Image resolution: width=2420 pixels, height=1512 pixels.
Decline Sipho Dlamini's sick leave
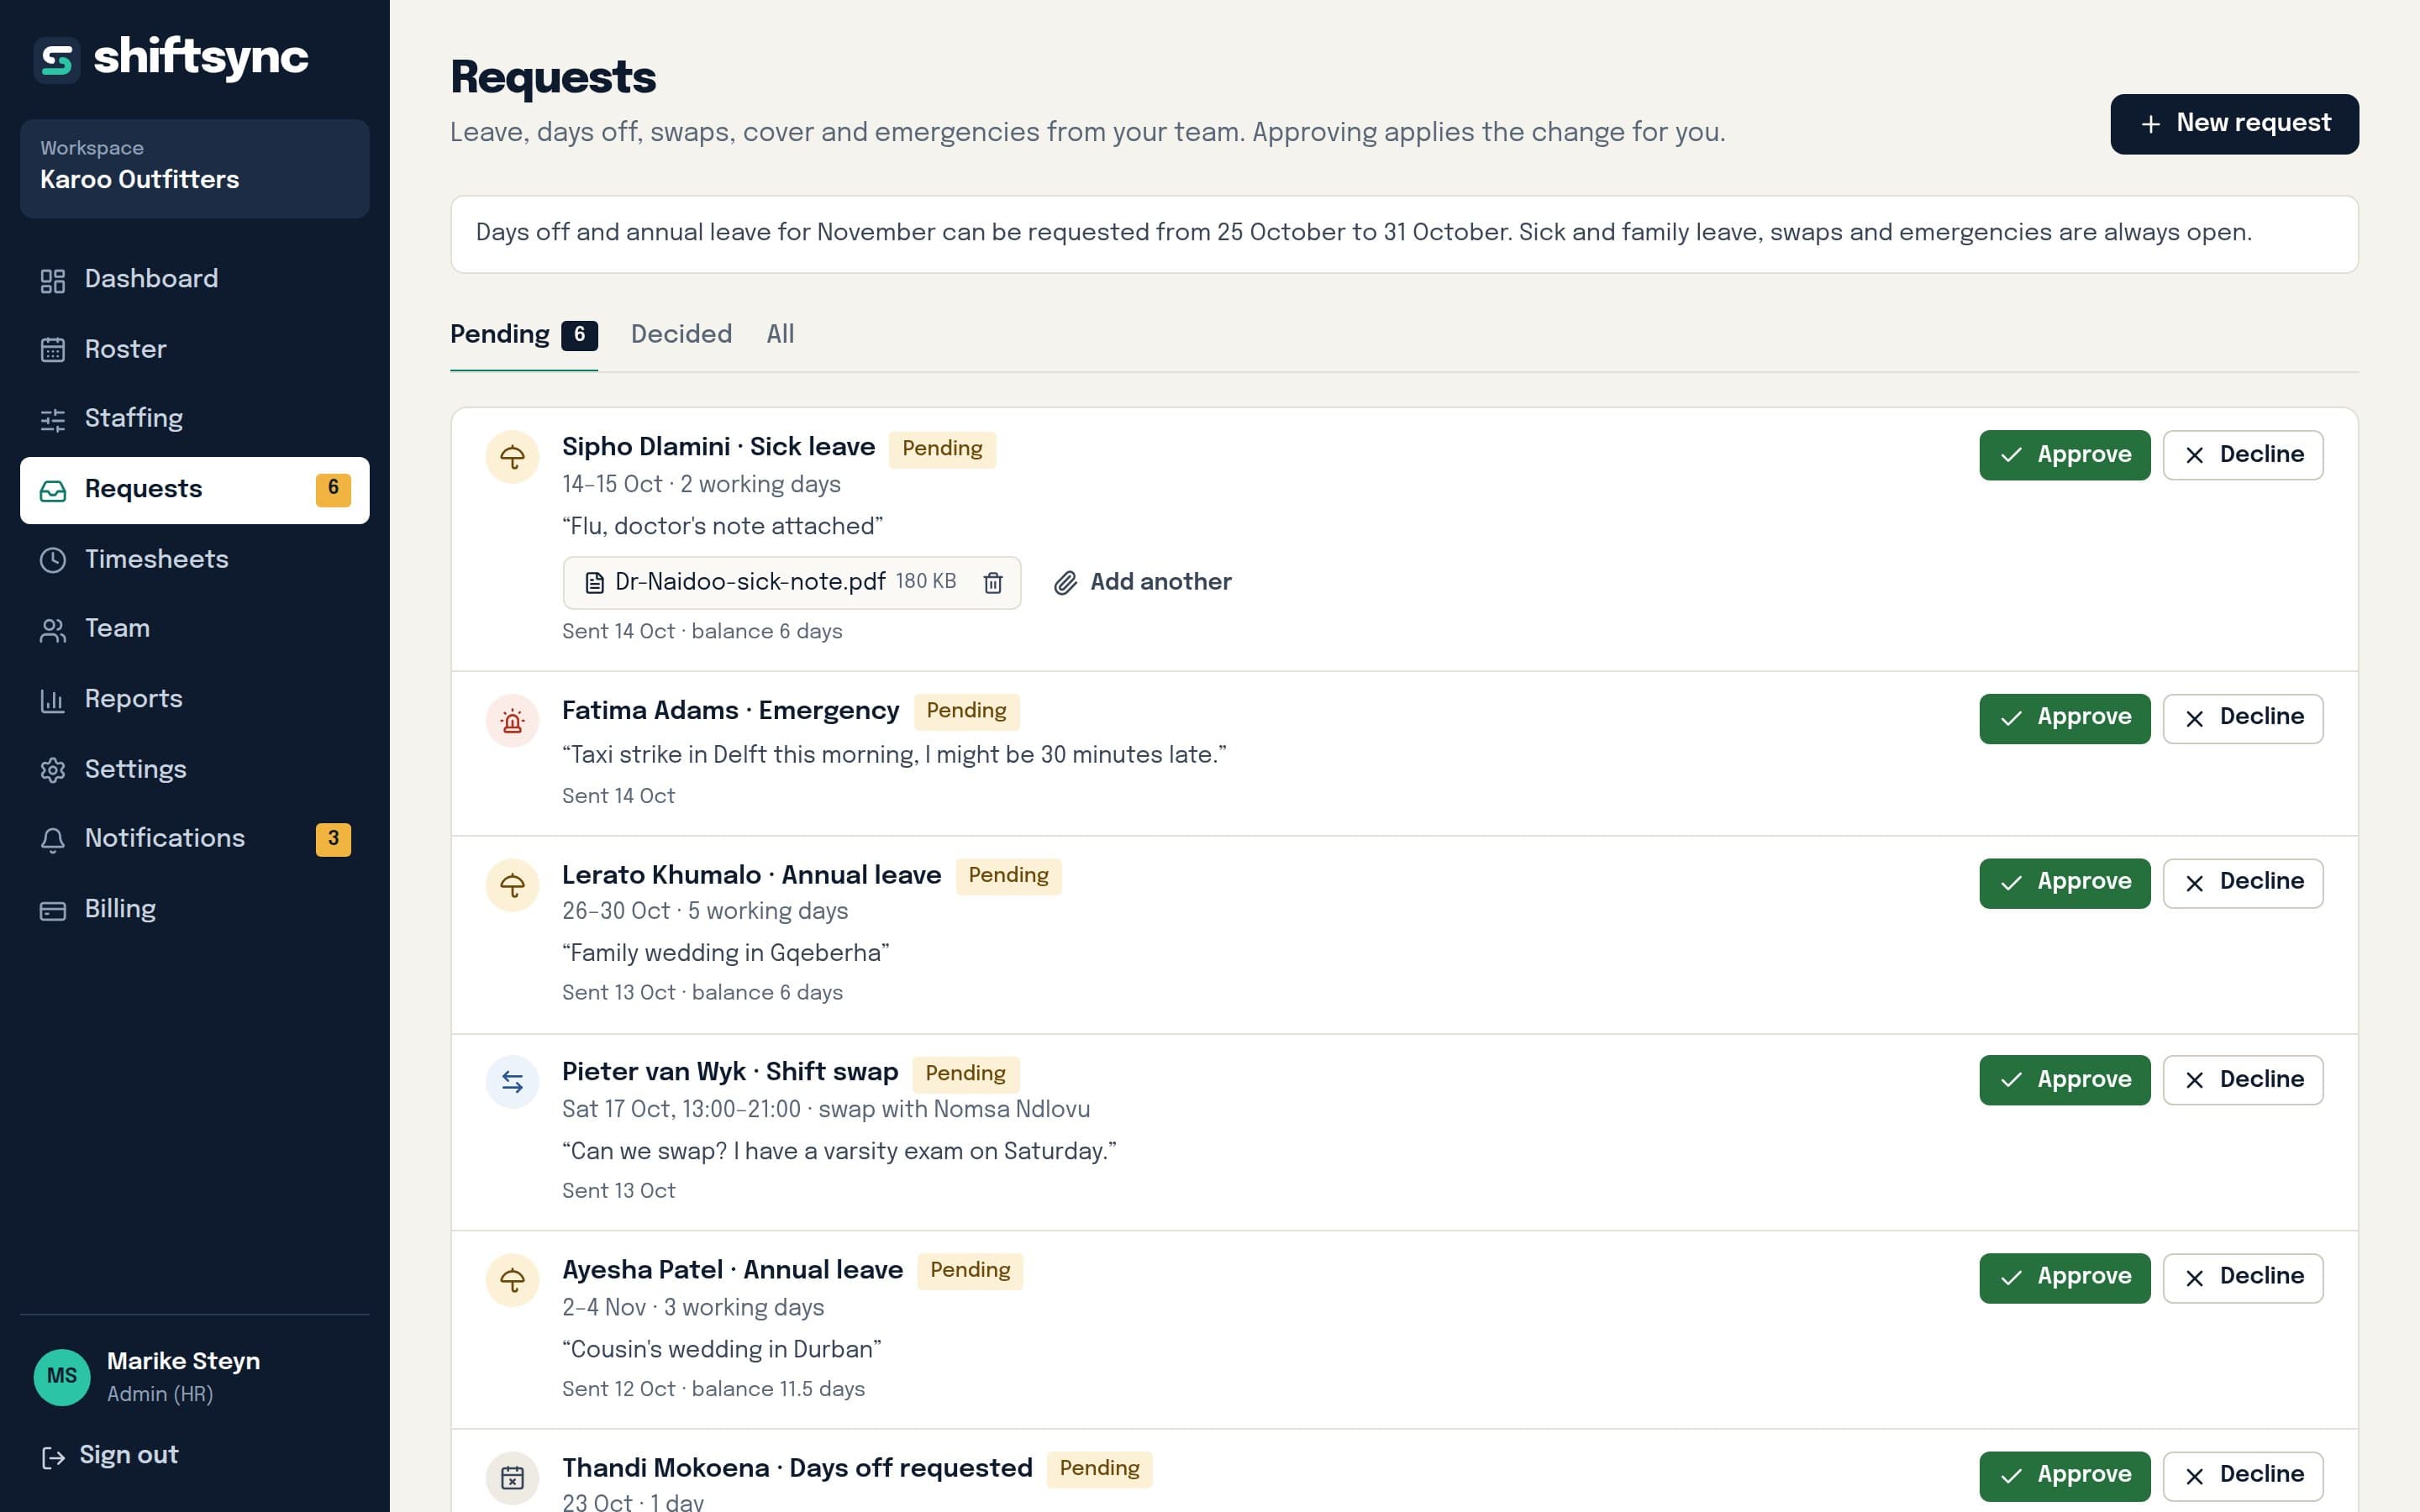click(2243, 455)
